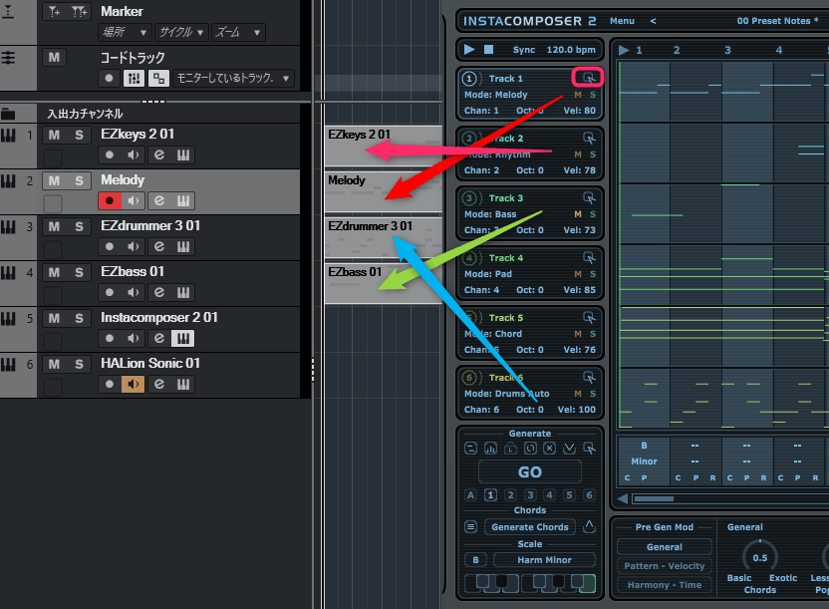This screenshot has height=609, width=829.
Task: Click the 00 Preset Notes preset name
Action: (x=777, y=21)
